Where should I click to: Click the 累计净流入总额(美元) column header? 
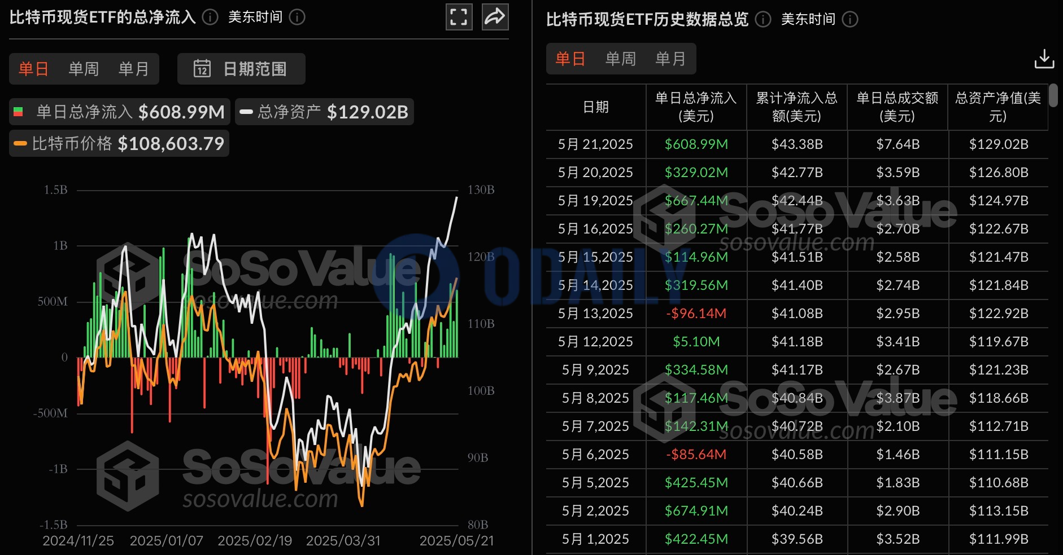[796, 107]
